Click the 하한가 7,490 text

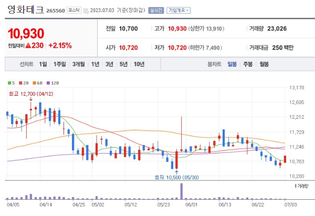click(205, 48)
